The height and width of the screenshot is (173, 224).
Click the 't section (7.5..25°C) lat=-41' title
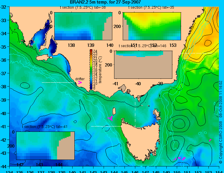[45, 127]
